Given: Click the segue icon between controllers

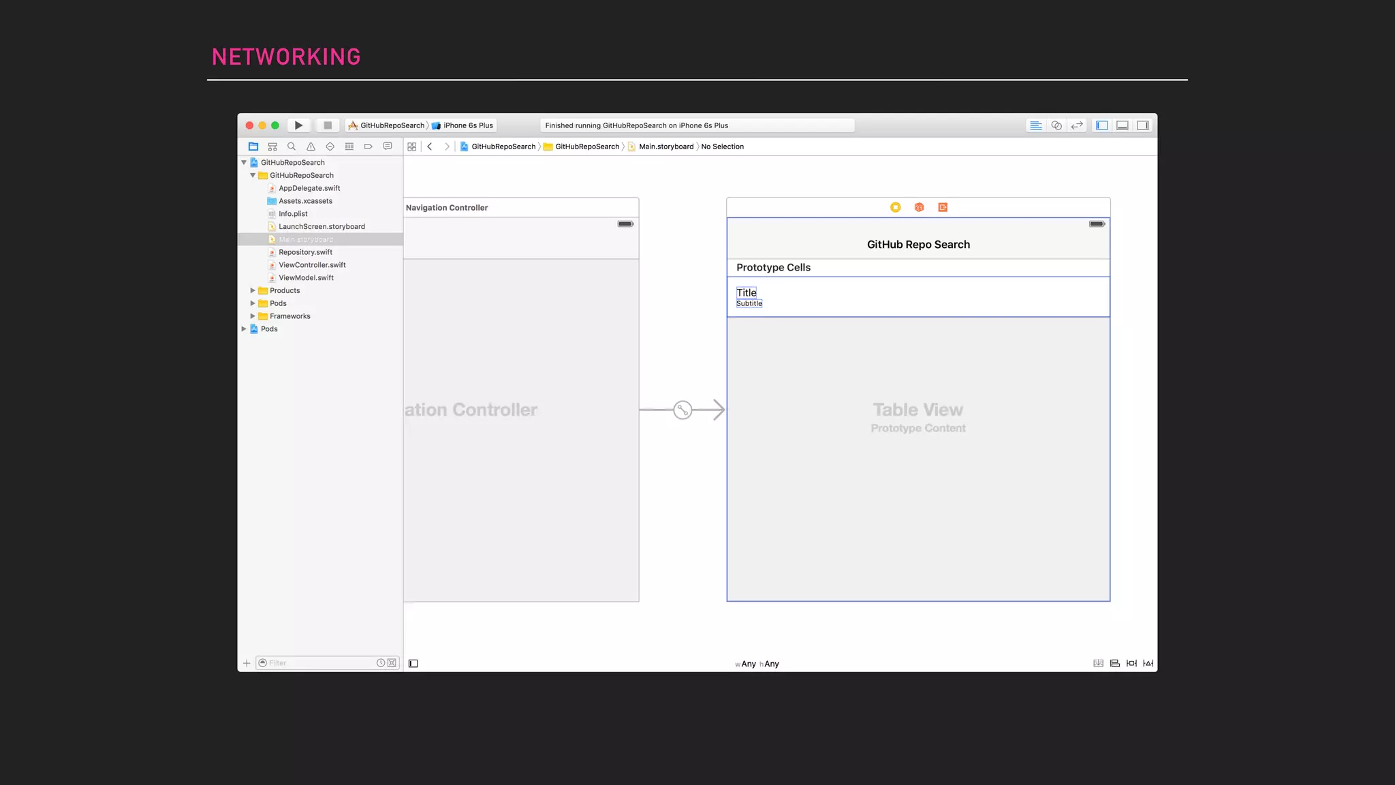Looking at the screenshot, I should tap(683, 410).
